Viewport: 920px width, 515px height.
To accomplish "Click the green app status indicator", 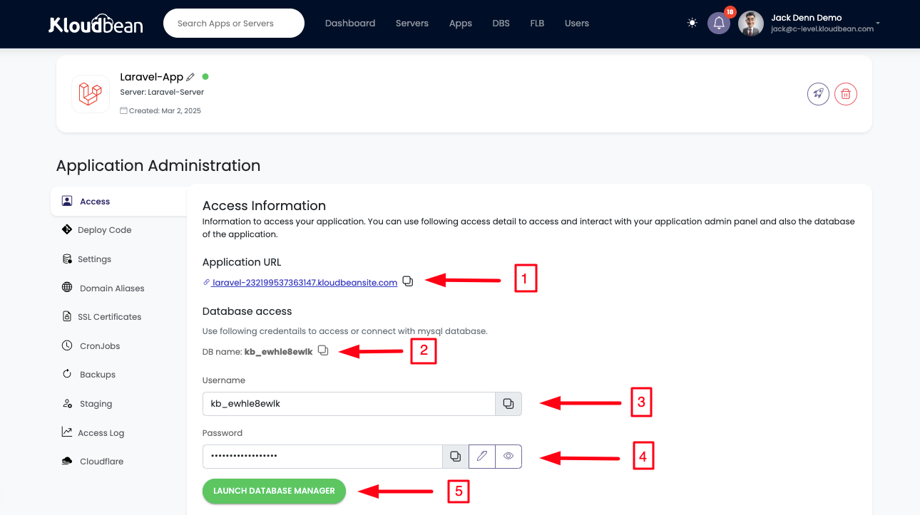I will click(205, 76).
